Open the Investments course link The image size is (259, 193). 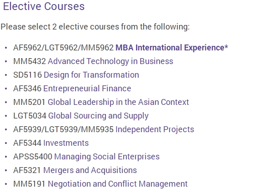(x=66, y=143)
